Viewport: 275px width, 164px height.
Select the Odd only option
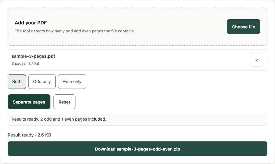42,82
